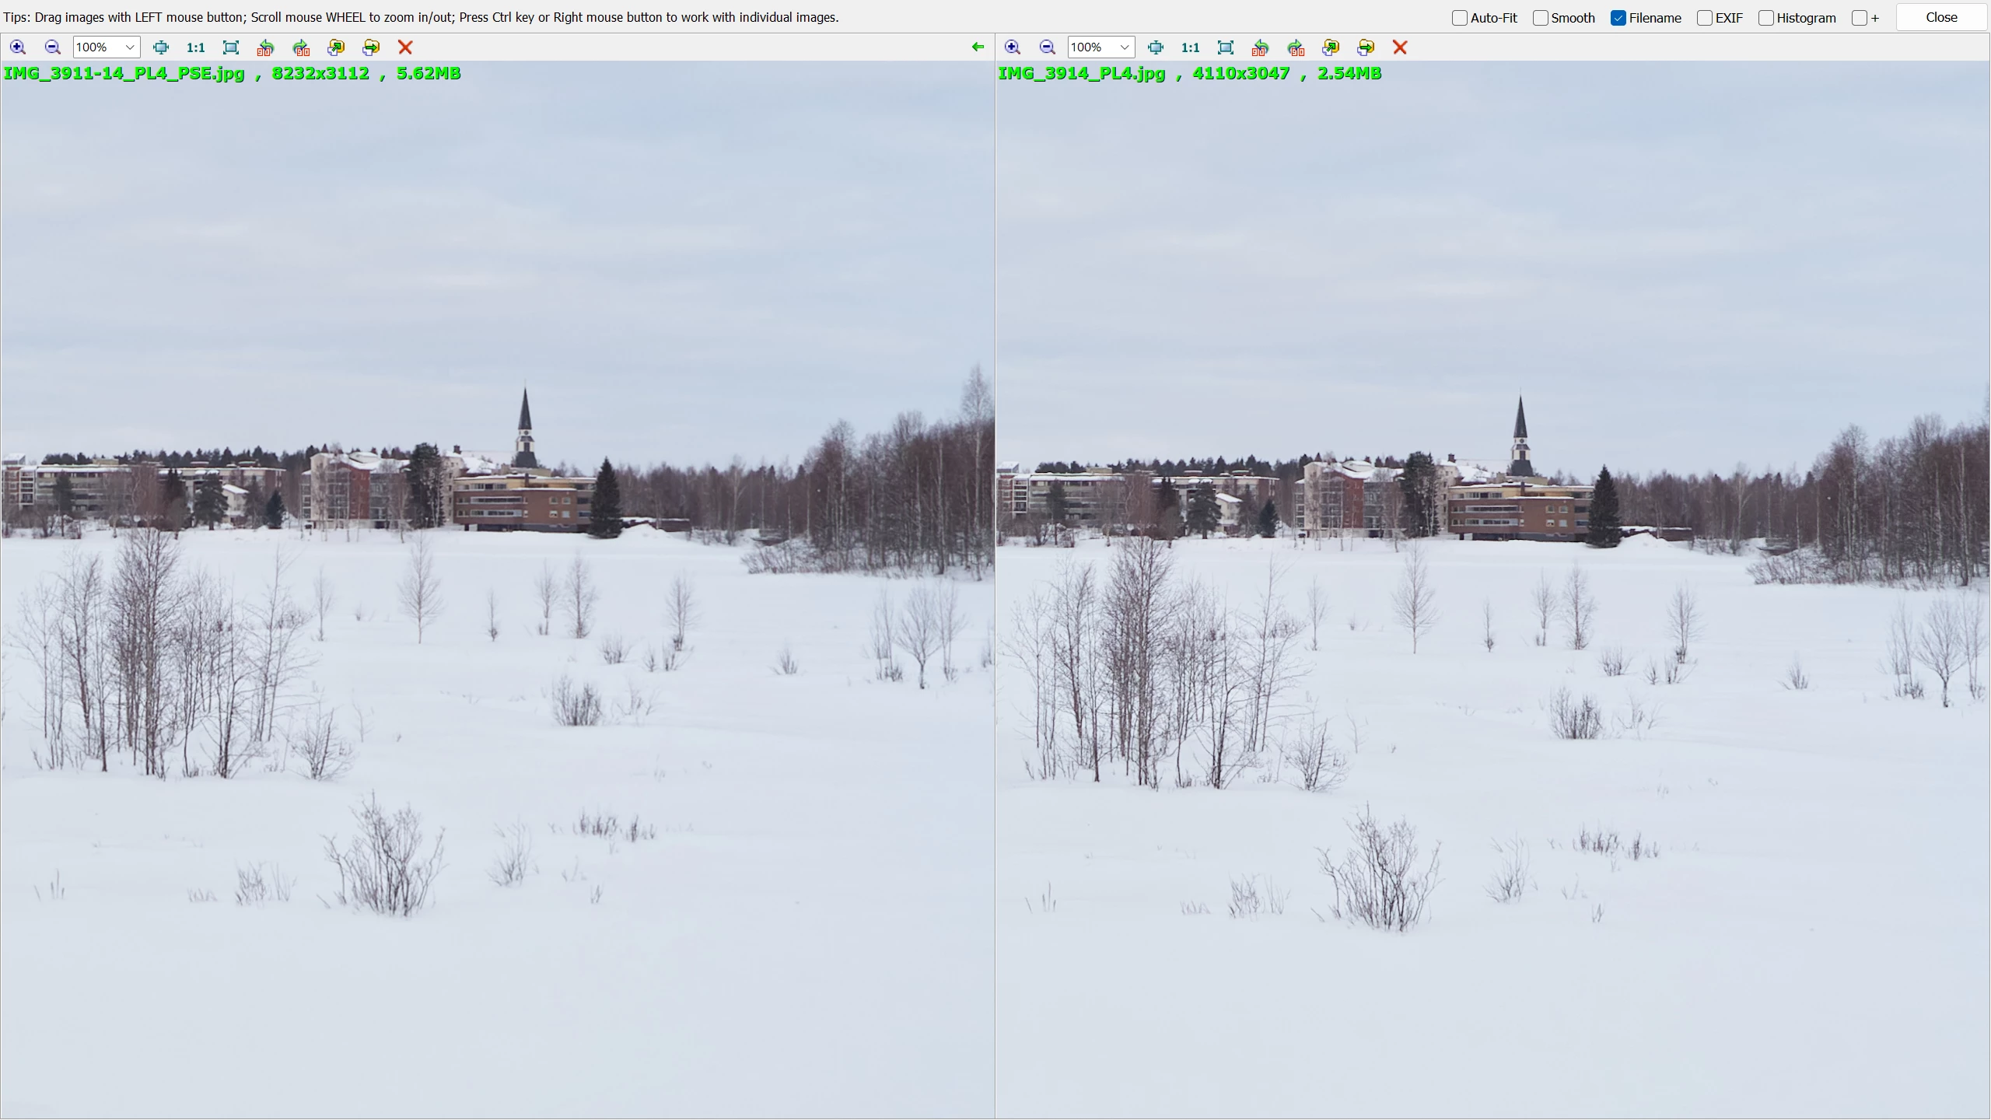Rotate left image 90 degrees counterclockwise
The height and width of the screenshot is (1120, 1991).
(265, 47)
